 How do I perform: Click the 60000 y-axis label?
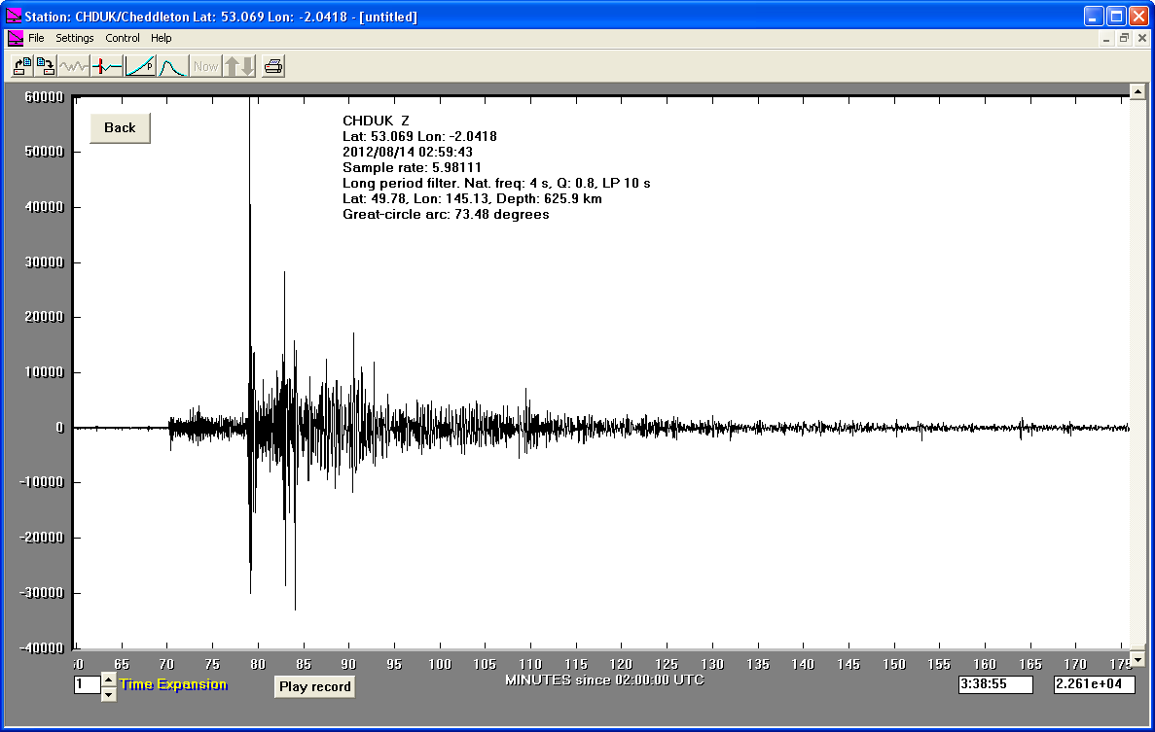pyautogui.click(x=44, y=97)
